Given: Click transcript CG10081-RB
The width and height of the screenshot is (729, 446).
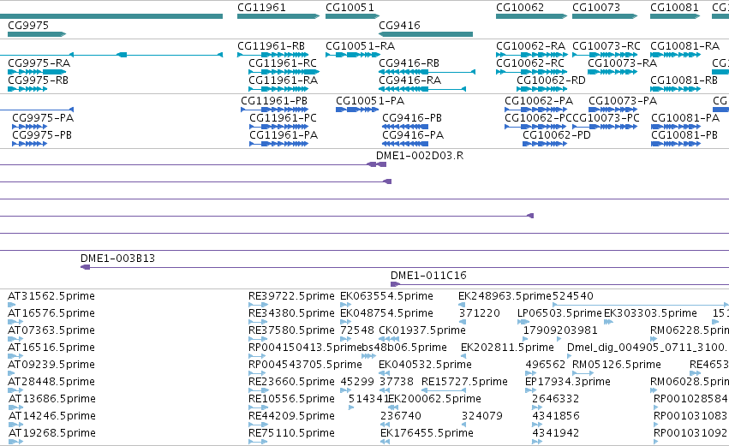Looking at the screenshot, I should coord(675,89).
